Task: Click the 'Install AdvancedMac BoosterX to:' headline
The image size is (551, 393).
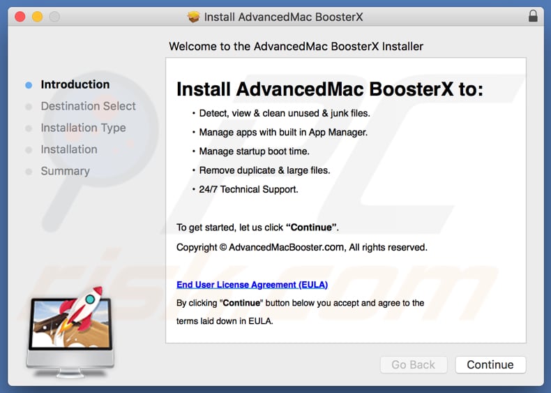Action: point(330,89)
